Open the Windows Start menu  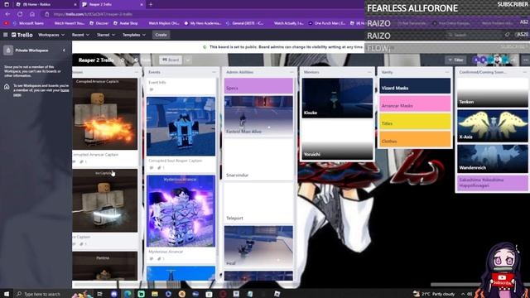6,294
